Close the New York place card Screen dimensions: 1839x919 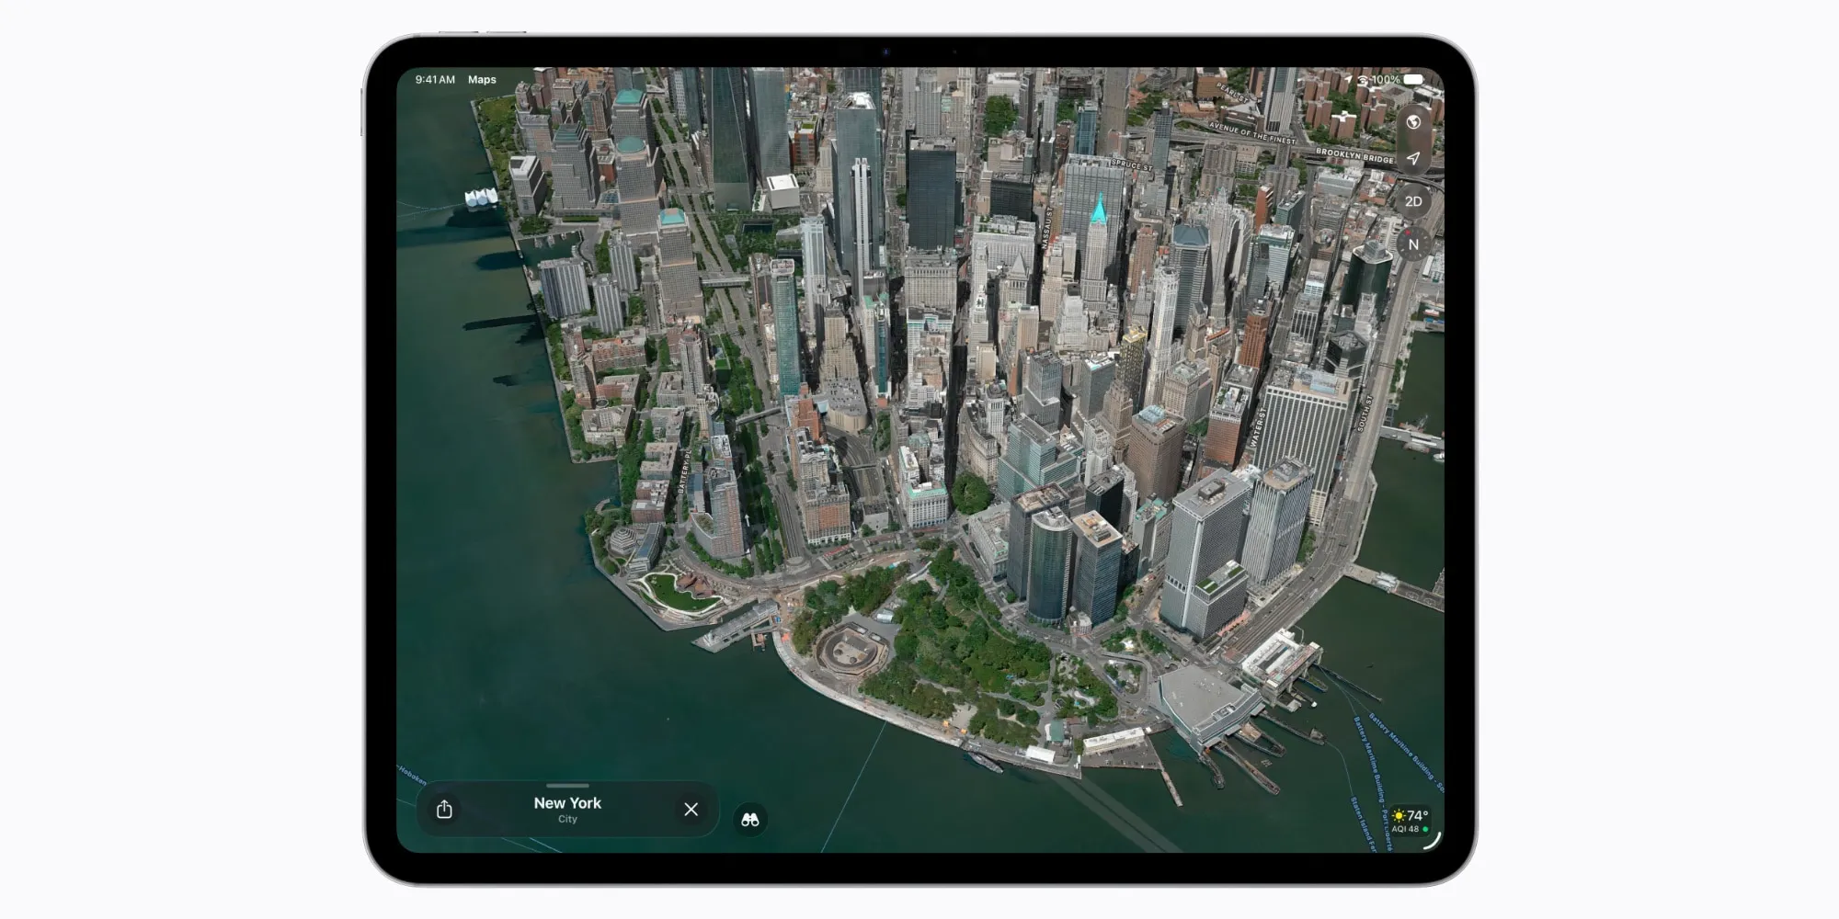(x=691, y=809)
